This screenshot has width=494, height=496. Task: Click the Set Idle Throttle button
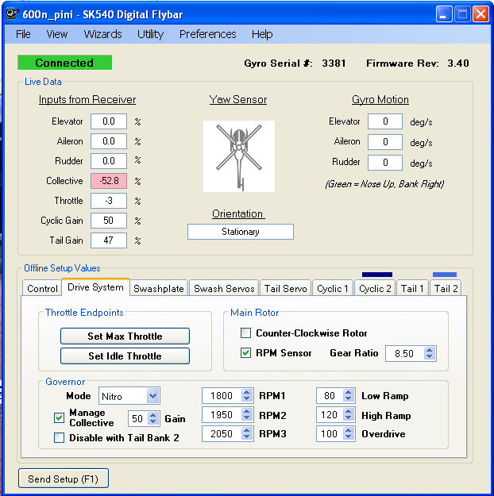point(125,356)
